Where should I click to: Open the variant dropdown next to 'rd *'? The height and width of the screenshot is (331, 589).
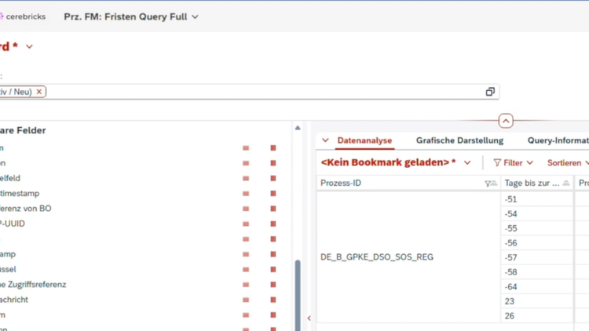coord(29,46)
